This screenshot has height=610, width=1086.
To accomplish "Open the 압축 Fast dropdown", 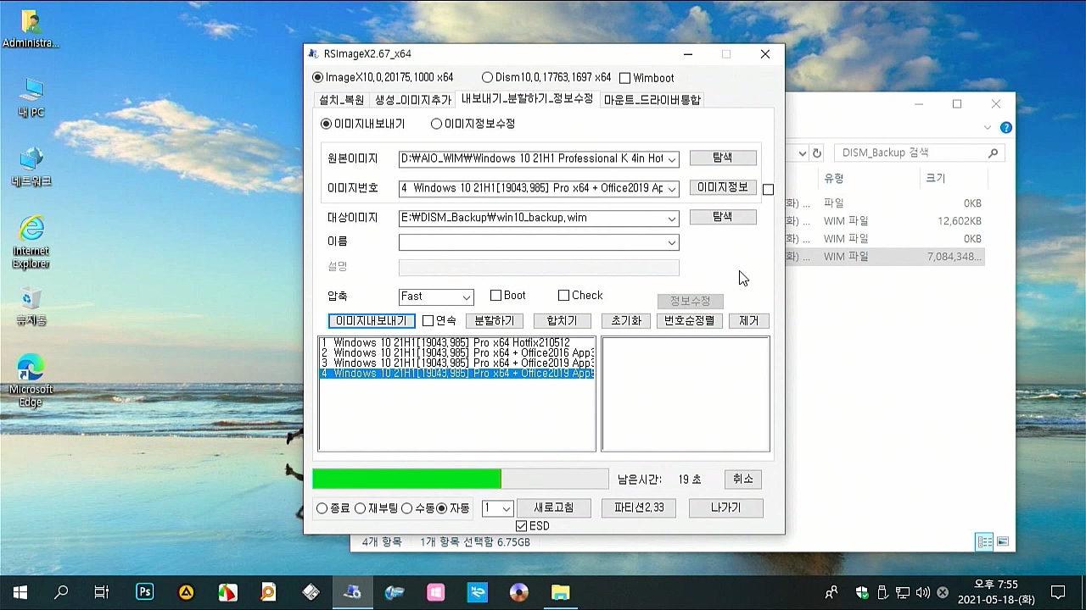I will (x=466, y=297).
